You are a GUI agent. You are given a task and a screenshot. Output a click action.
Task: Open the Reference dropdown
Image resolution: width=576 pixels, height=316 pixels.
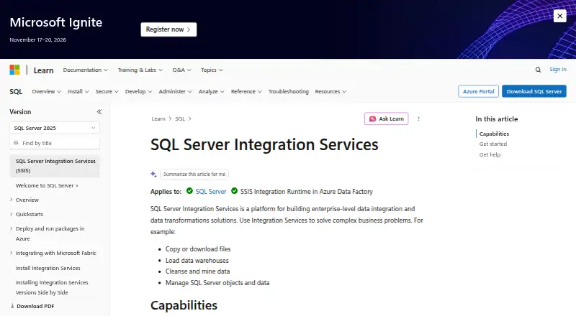pos(246,91)
